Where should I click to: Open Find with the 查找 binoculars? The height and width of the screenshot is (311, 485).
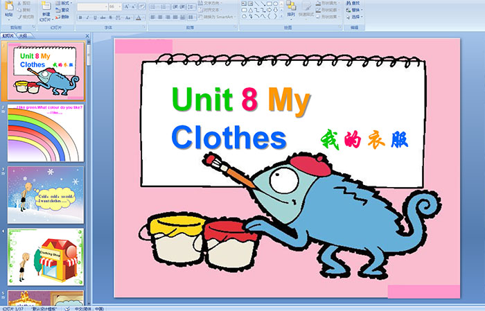pyautogui.click(x=353, y=3)
